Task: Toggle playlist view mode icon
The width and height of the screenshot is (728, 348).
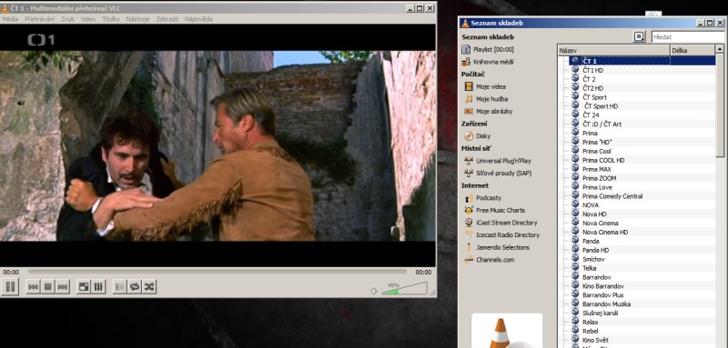Action: (x=640, y=37)
